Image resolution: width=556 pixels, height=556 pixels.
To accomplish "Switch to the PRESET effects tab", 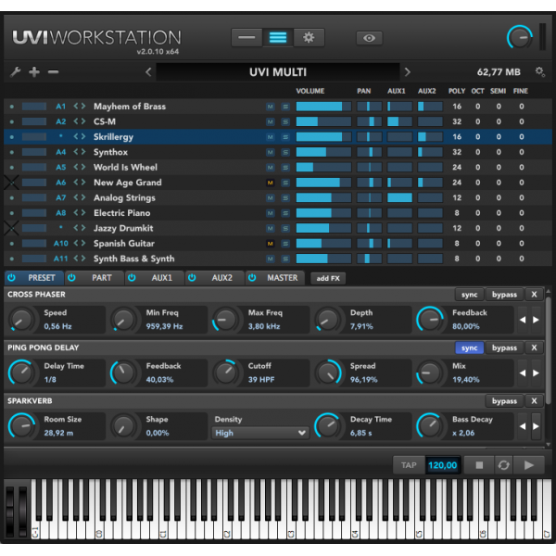I will click(x=34, y=278).
